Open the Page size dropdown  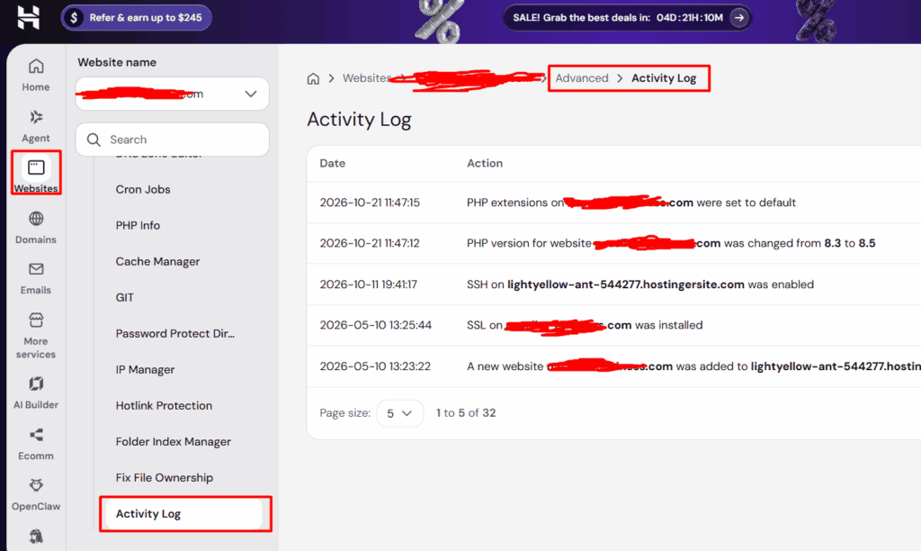click(x=399, y=413)
